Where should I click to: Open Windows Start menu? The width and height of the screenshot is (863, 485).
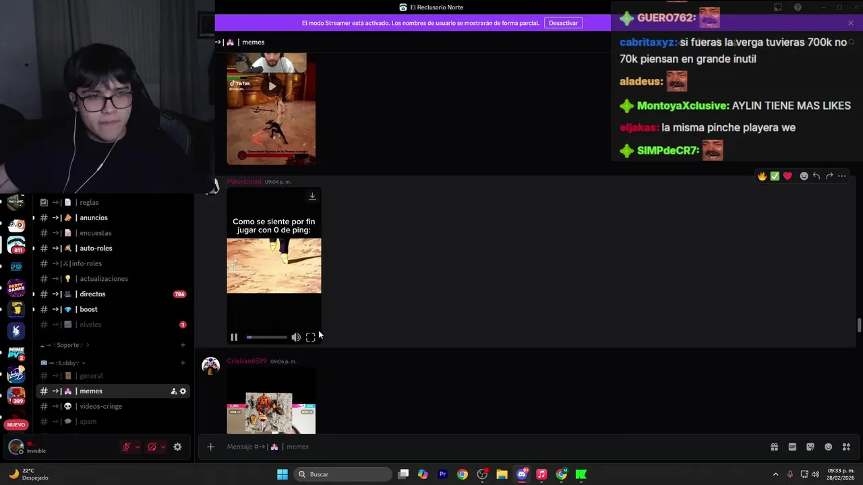282,474
